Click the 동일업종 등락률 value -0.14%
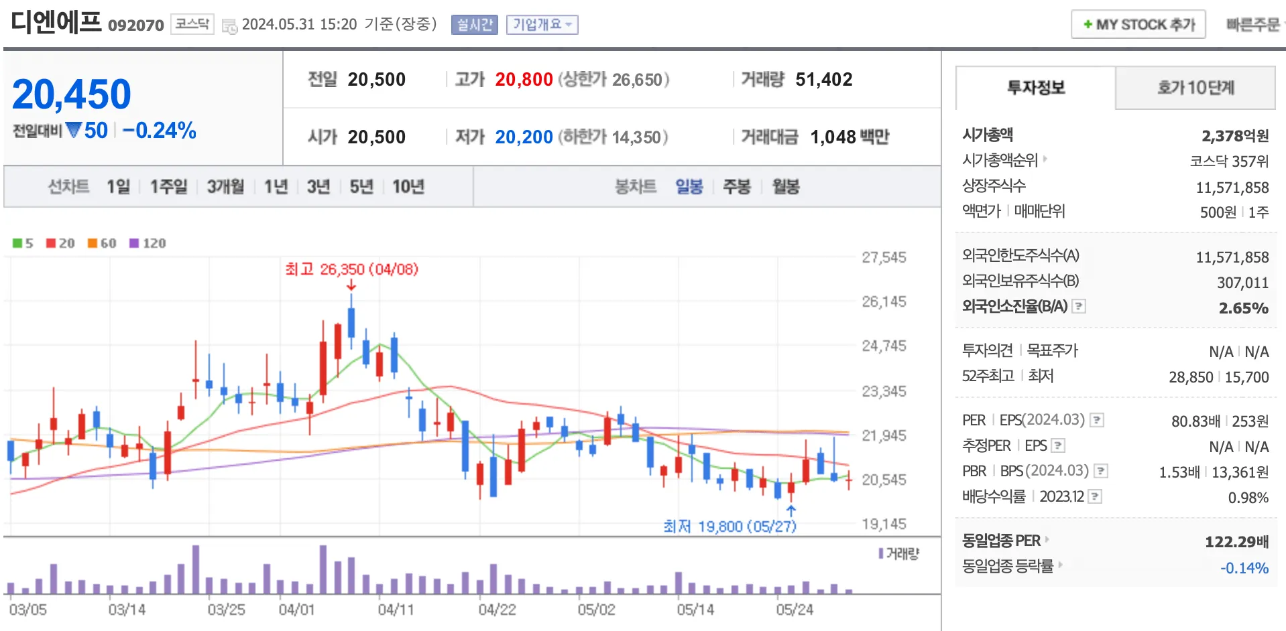This screenshot has height=631, width=1286. coord(1244,568)
